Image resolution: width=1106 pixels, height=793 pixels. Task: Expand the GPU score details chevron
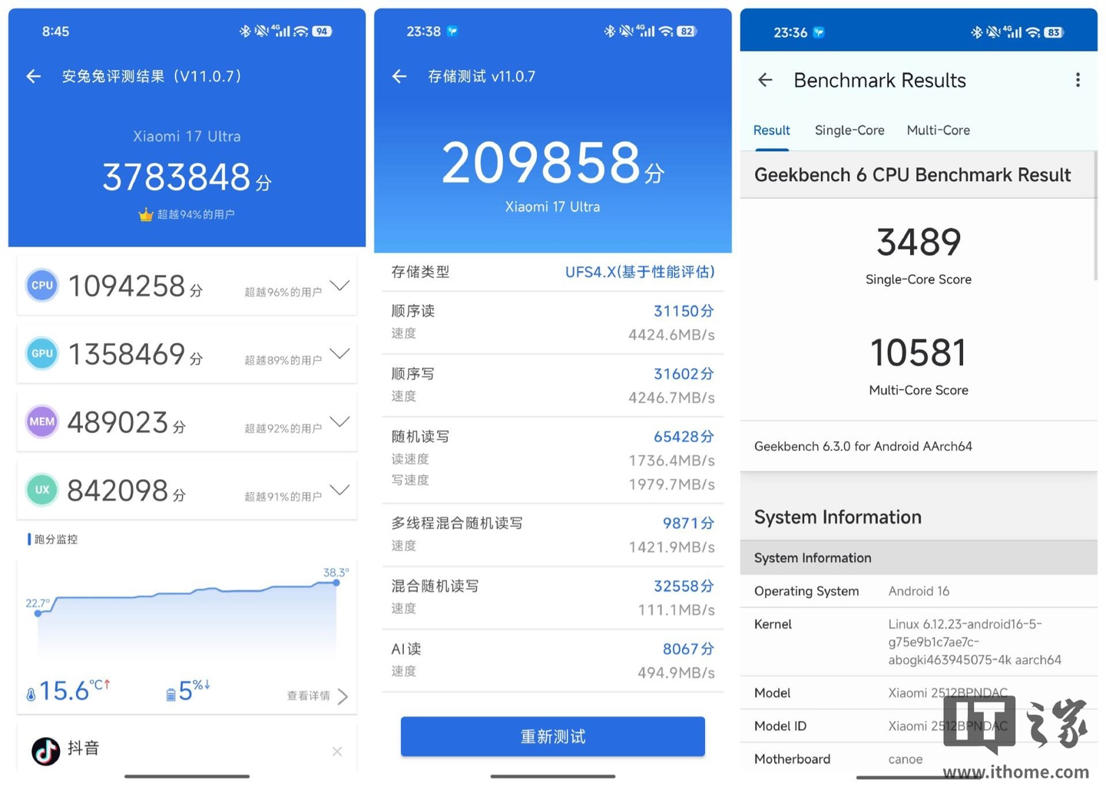[339, 353]
